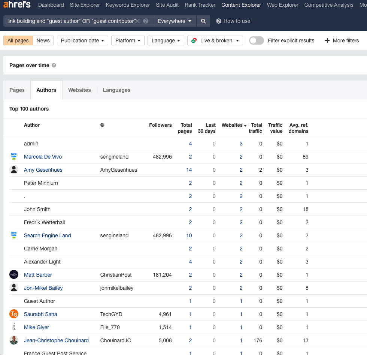The image size is (367, 355).
Task: Go to Dashboard in top navigation
Action: 51,5
